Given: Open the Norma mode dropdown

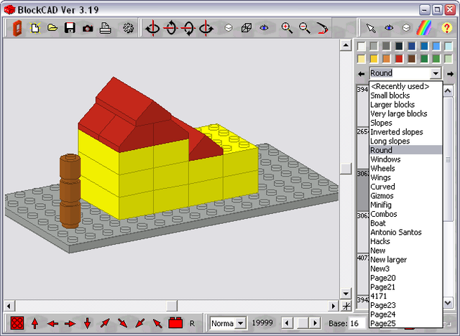Looking at the screenshot, I should 240,323.
